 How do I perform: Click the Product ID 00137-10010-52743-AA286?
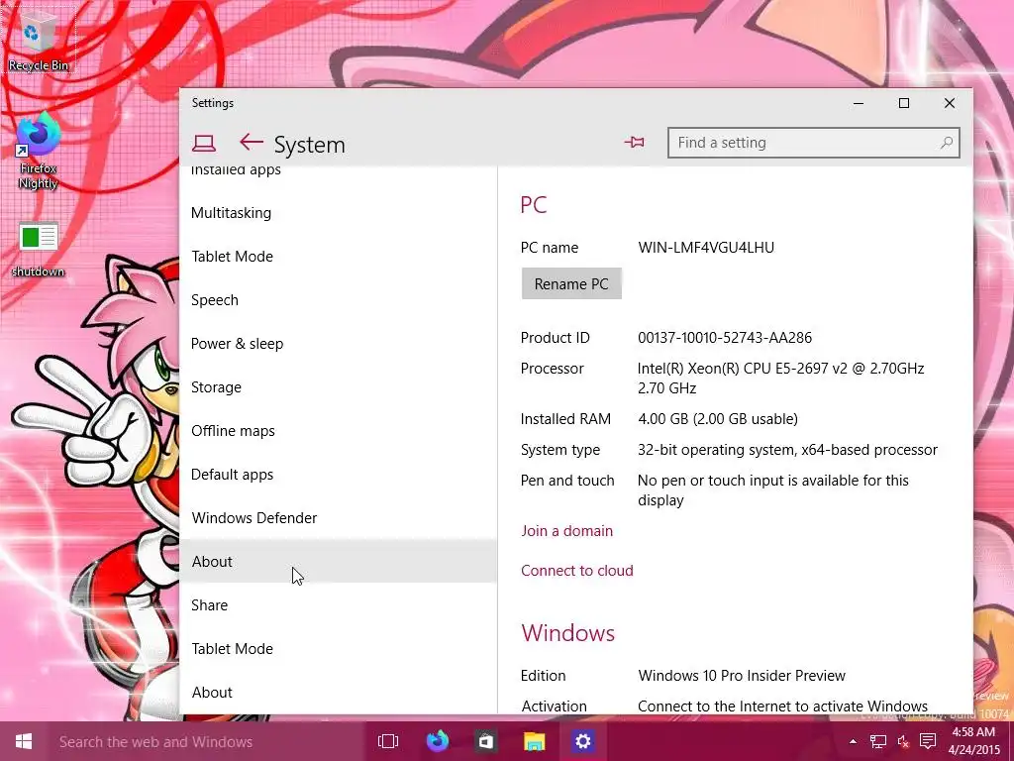coord(724,337)
